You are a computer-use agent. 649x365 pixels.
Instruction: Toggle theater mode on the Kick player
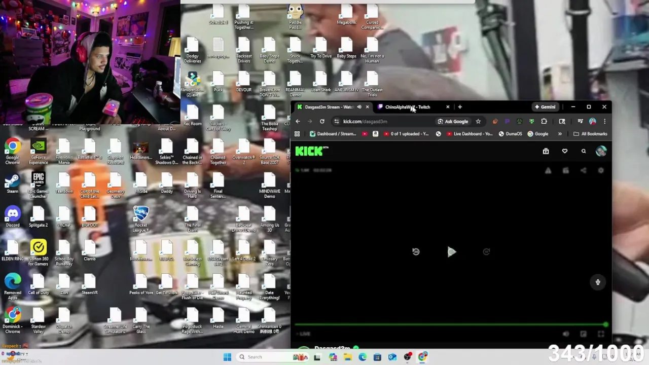click(583, 334)
